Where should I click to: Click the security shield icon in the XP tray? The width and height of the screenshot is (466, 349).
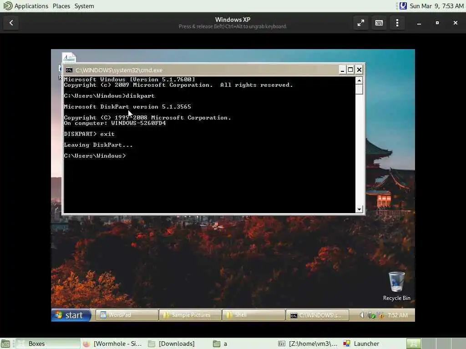click(x=372, y=315)
